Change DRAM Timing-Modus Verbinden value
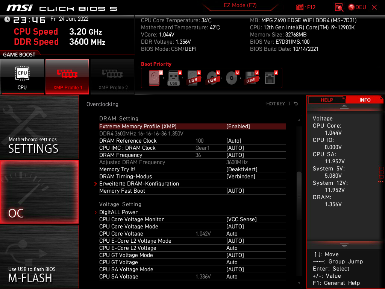Viewport: 385px width, 289px height. [x=241, y=176]
